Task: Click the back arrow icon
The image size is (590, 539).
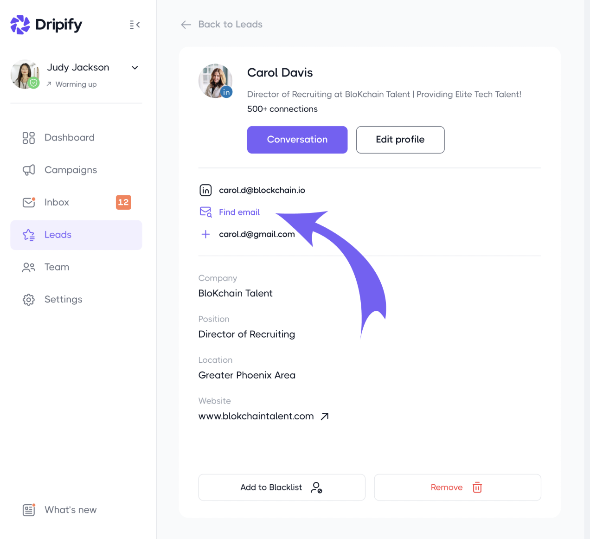Action: click(186, 25)
